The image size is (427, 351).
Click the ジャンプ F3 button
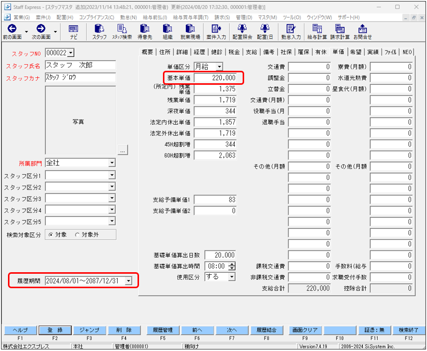pyautogui.click(x=89, y=330)
